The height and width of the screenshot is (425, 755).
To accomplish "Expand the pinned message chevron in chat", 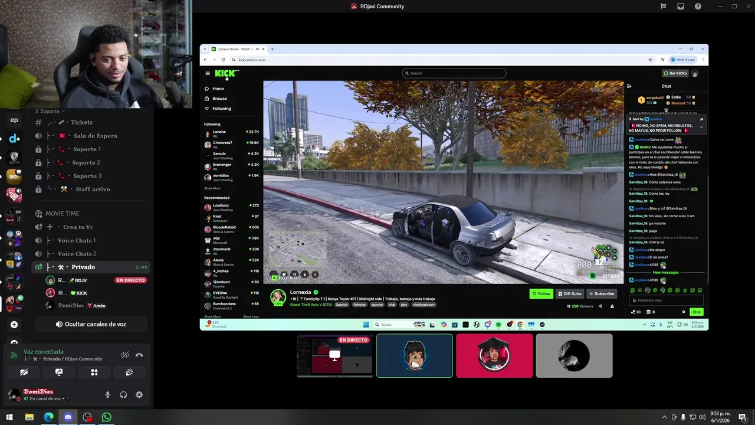I will coord(701,127).
